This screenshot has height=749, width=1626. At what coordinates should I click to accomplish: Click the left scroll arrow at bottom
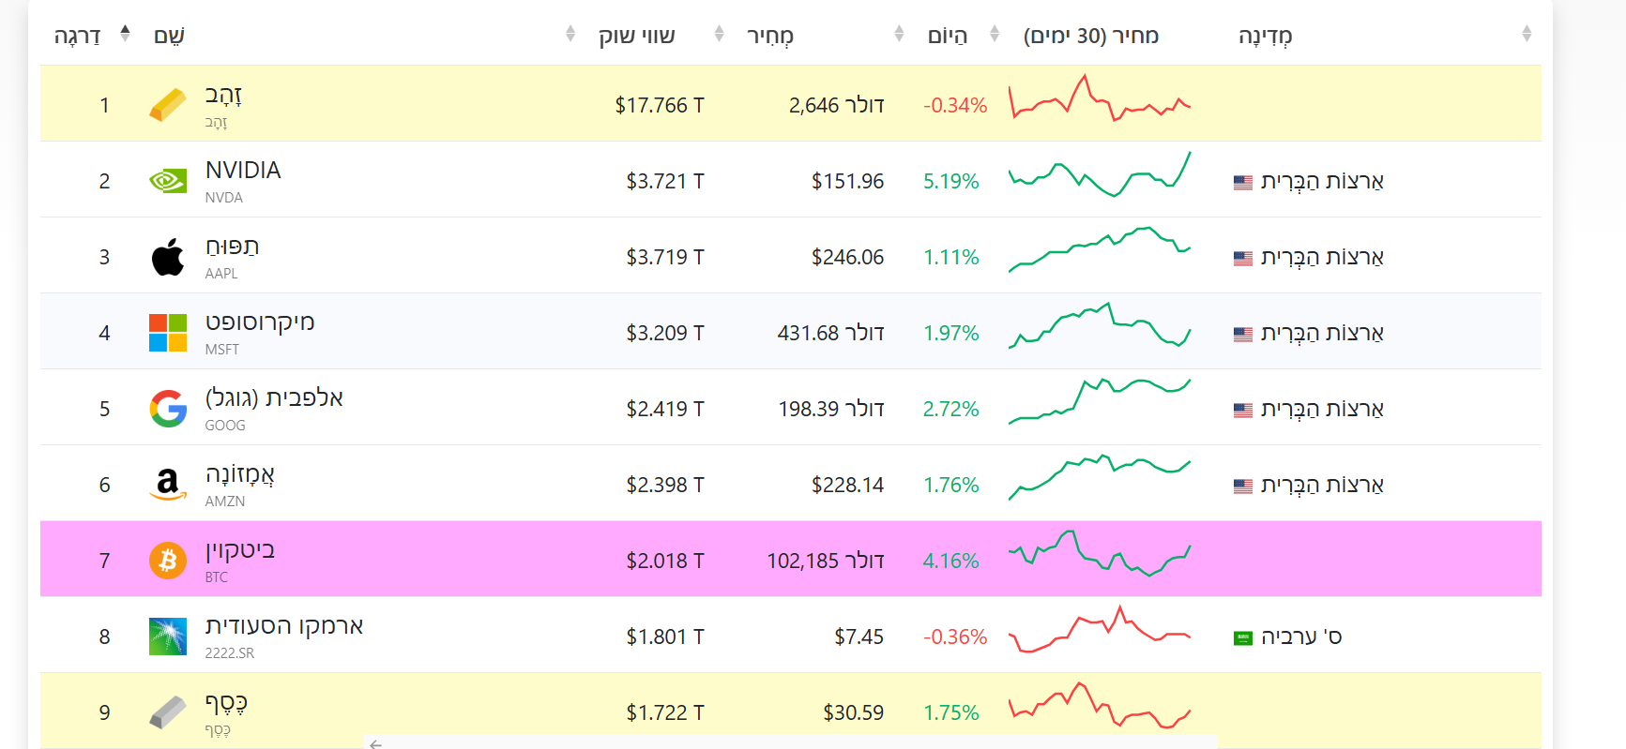[x=376, y=743]
